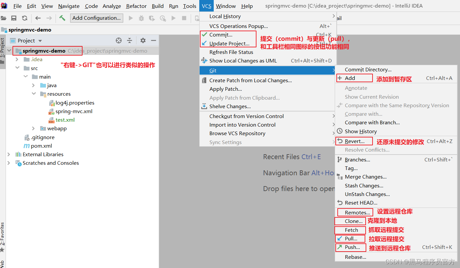Click the IntelliJ IDEA logo in title bar

click(4, 6)
